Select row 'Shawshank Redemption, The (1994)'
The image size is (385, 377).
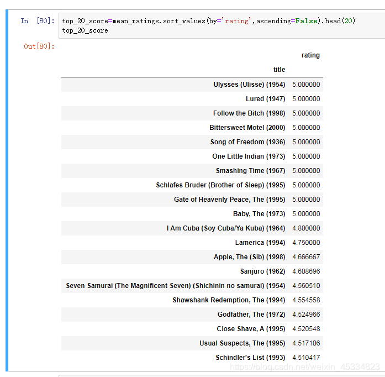192,300
